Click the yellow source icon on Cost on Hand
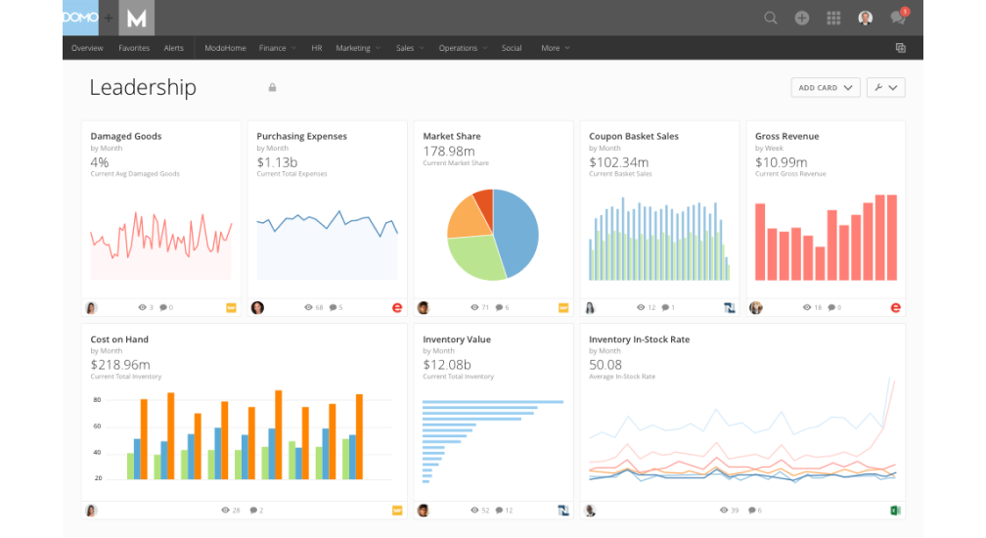986x538 pixels. [x=397, y=511]
